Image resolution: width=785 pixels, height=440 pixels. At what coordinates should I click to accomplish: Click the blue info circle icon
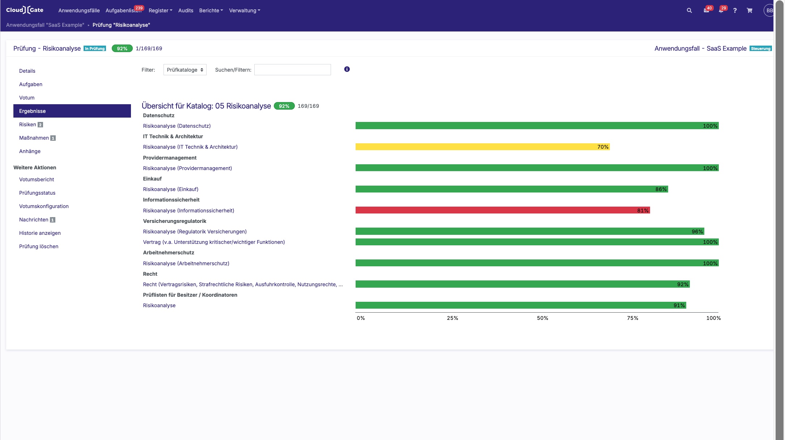tap(347, 69)
